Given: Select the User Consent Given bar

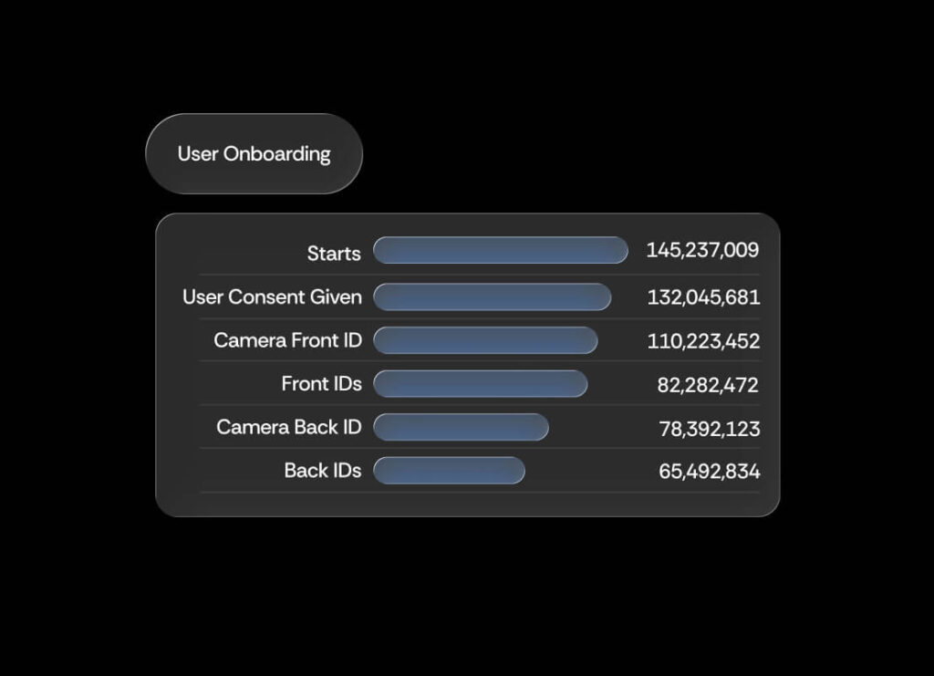Looking at the screenshot, I should click(492, 296).
